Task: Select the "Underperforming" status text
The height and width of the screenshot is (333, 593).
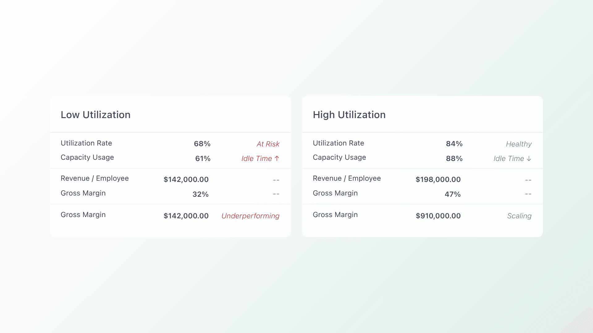Action: (250, 216)
